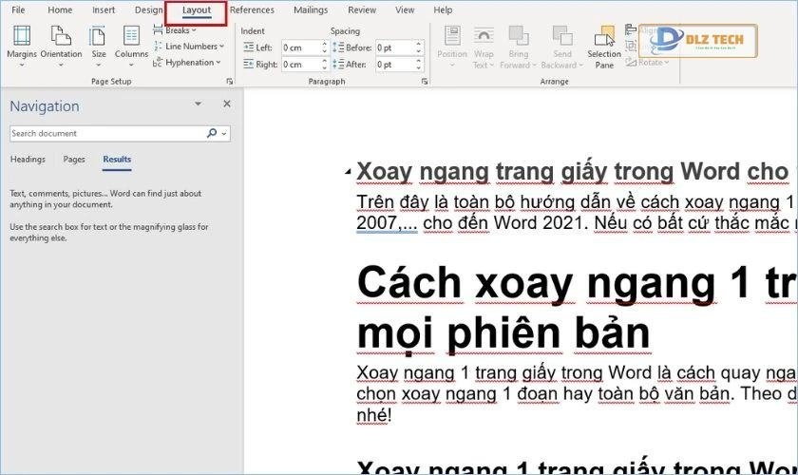This screenshot has height=475, width=798.
Task: Open the Margins options
Action: tap(21, 42)
